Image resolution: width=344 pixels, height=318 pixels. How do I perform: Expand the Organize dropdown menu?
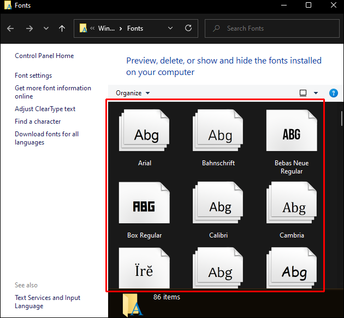click(x=133, y=93)
